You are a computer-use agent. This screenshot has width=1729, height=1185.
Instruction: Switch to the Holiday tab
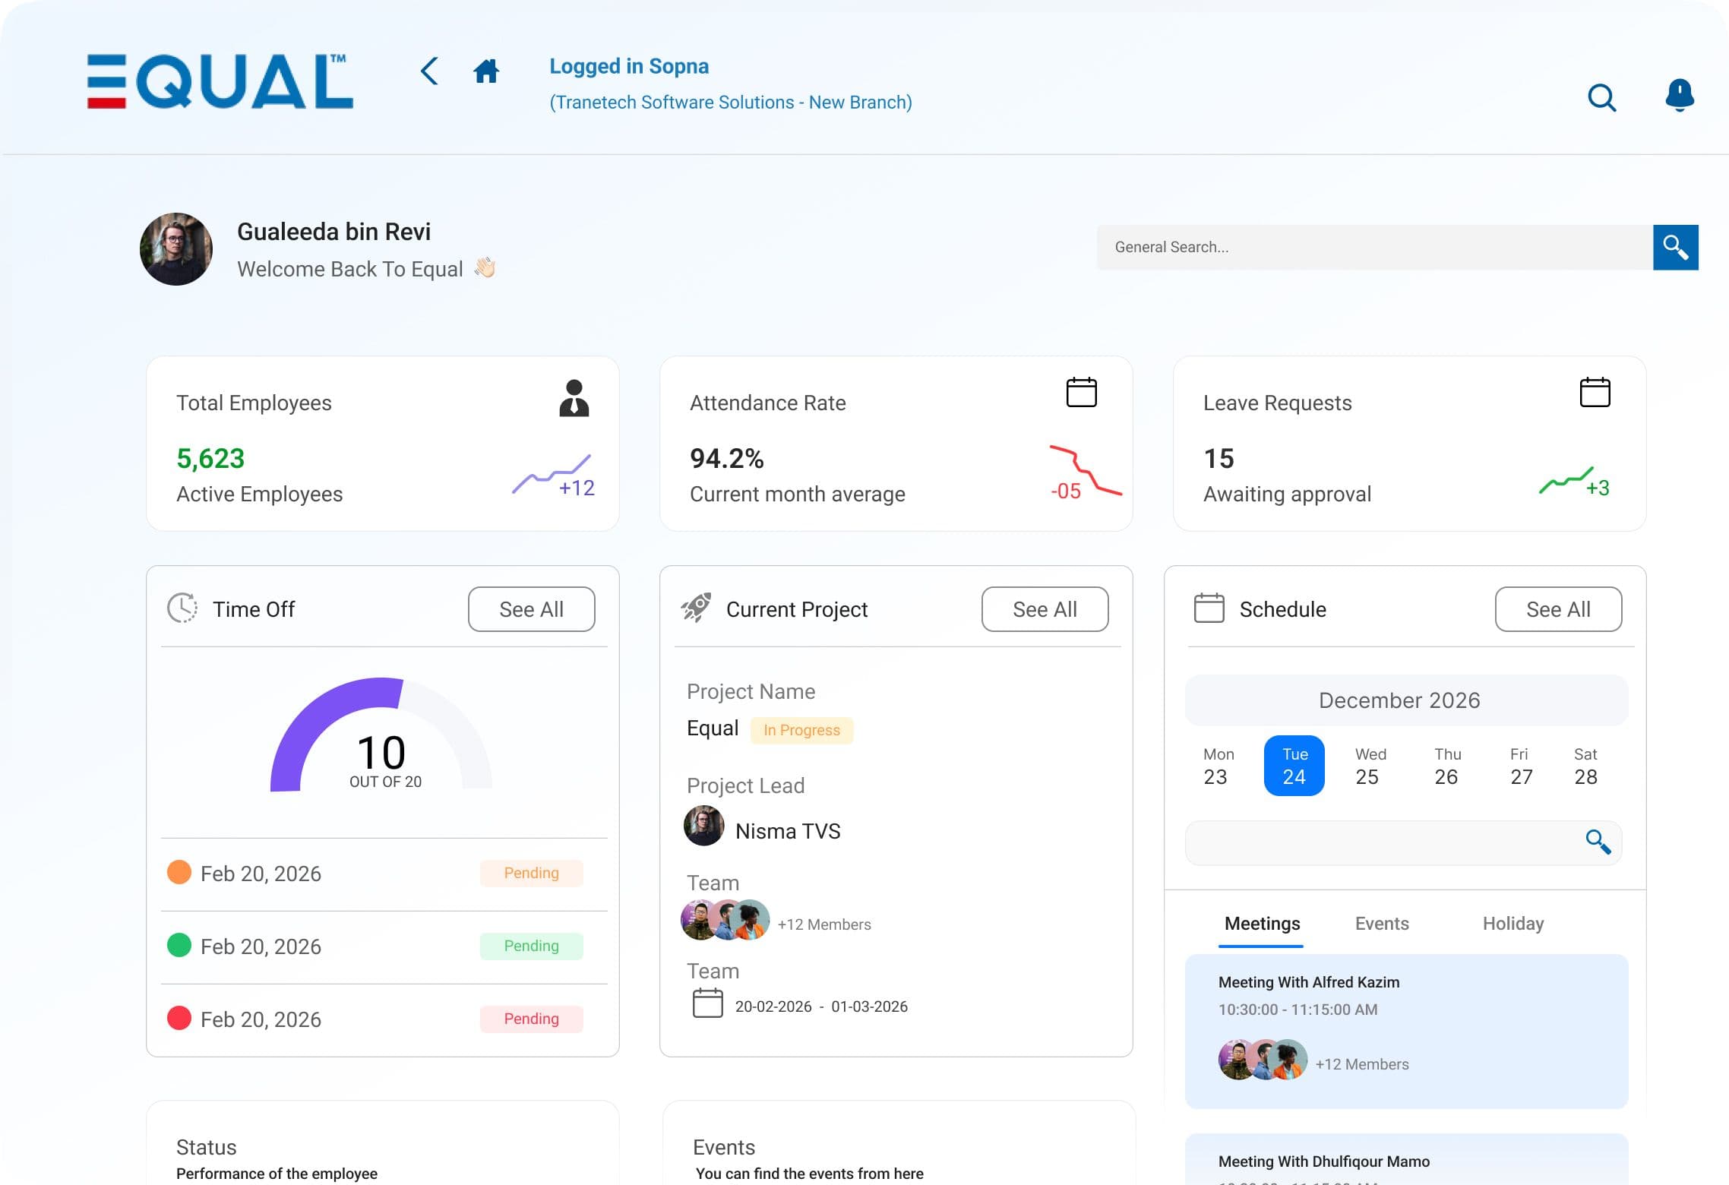[1512, 924]
